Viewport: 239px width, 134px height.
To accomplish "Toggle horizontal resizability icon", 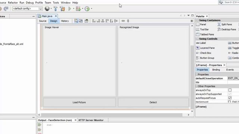I will (x=123, y=21).
